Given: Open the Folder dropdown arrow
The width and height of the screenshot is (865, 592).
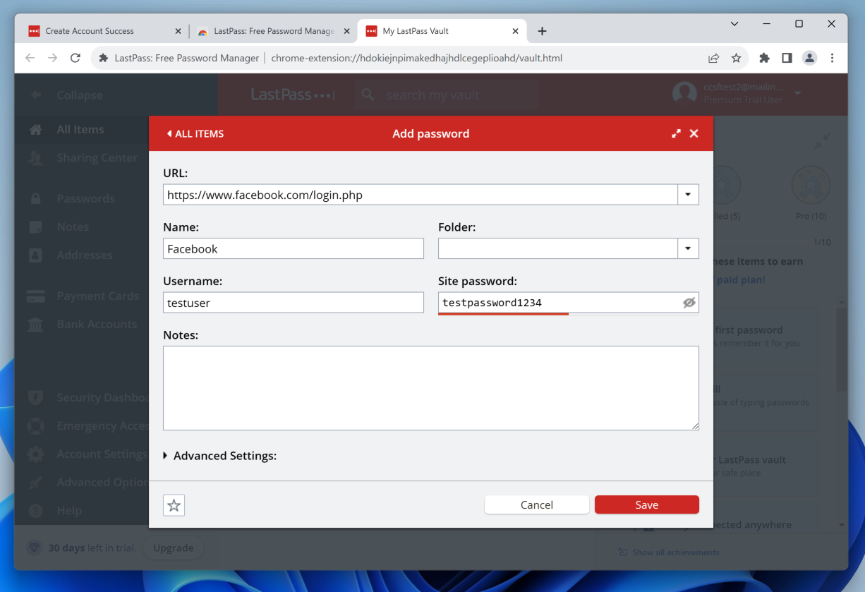Looking at the screenshot, I should tap(688, 248).
